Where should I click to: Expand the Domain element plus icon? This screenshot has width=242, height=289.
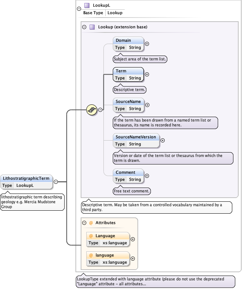[x=147, y=44]
